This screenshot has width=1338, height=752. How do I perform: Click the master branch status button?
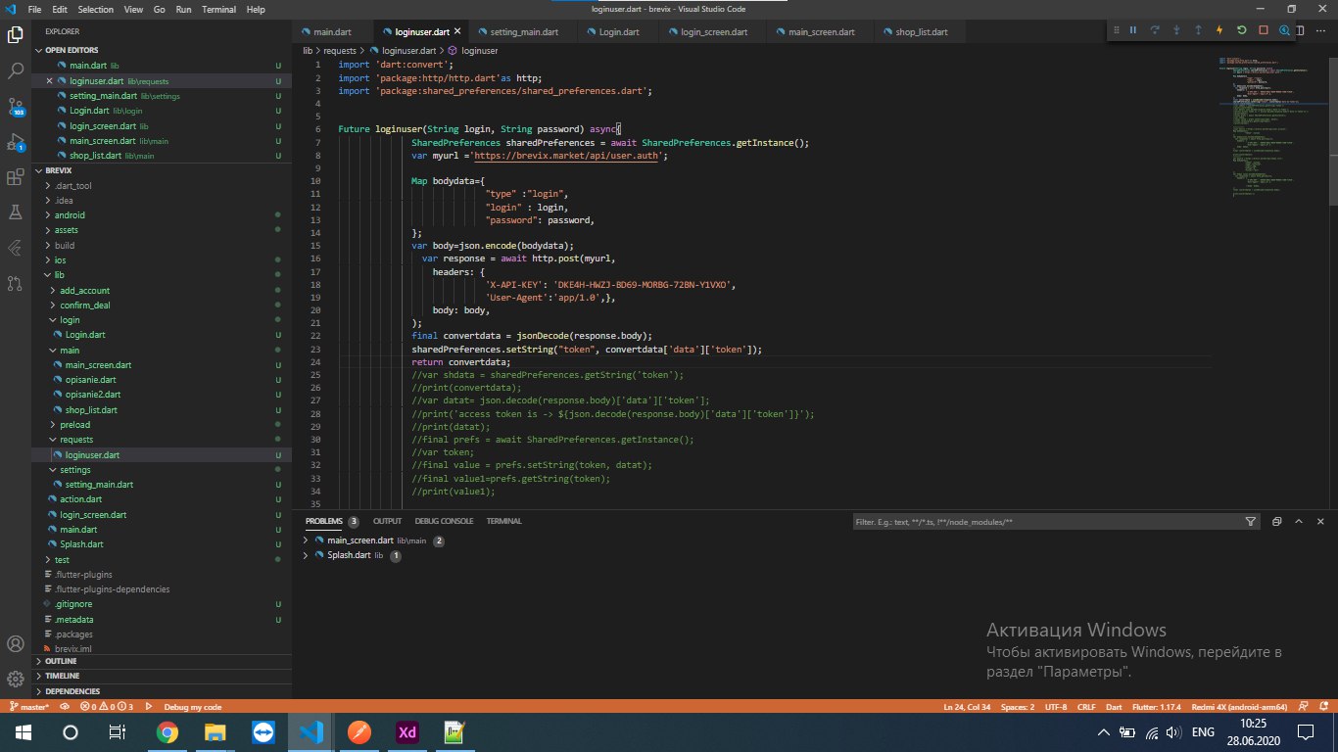(x=29, y=706)
